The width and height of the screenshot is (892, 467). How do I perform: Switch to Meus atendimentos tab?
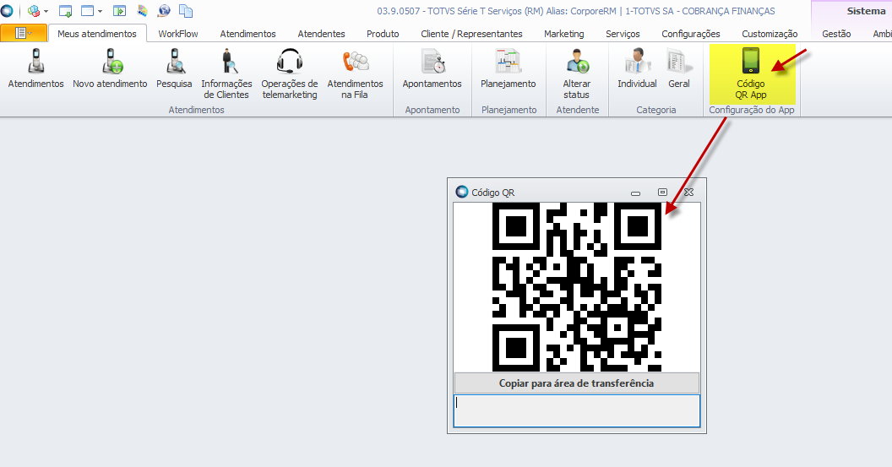pyautogui.click(x=97, y=34)
